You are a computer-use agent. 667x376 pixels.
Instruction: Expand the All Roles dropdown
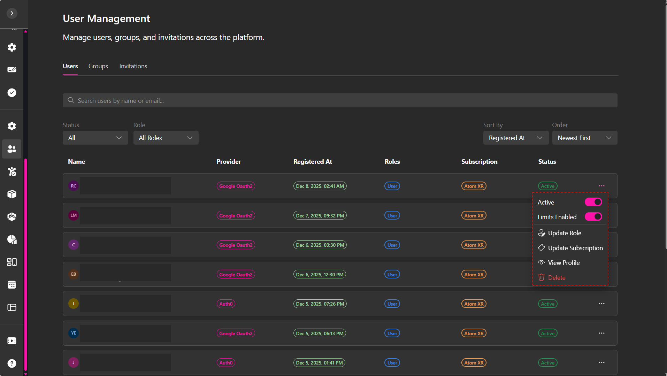point(166,138)
